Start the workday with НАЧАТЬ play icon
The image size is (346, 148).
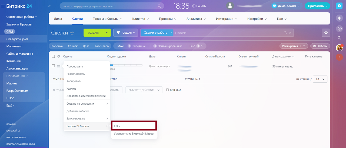tap(194, 6)
